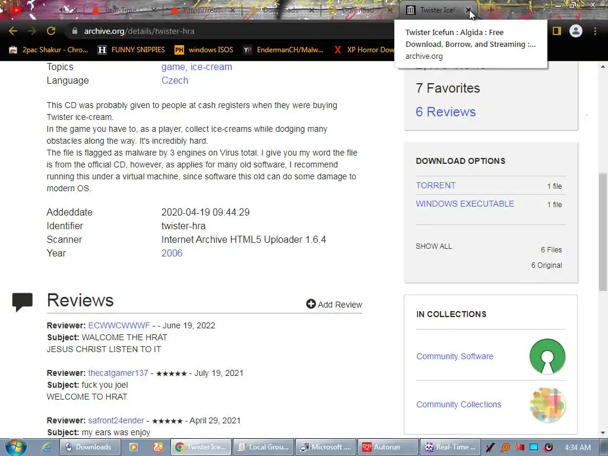
Task: Click the scrollbar up arrow
Action: tap(603, 66)
